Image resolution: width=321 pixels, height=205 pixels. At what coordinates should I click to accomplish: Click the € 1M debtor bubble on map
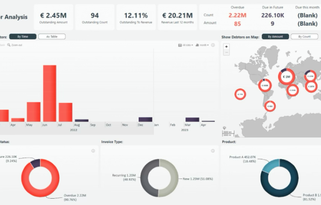click(x=286, y=77)
